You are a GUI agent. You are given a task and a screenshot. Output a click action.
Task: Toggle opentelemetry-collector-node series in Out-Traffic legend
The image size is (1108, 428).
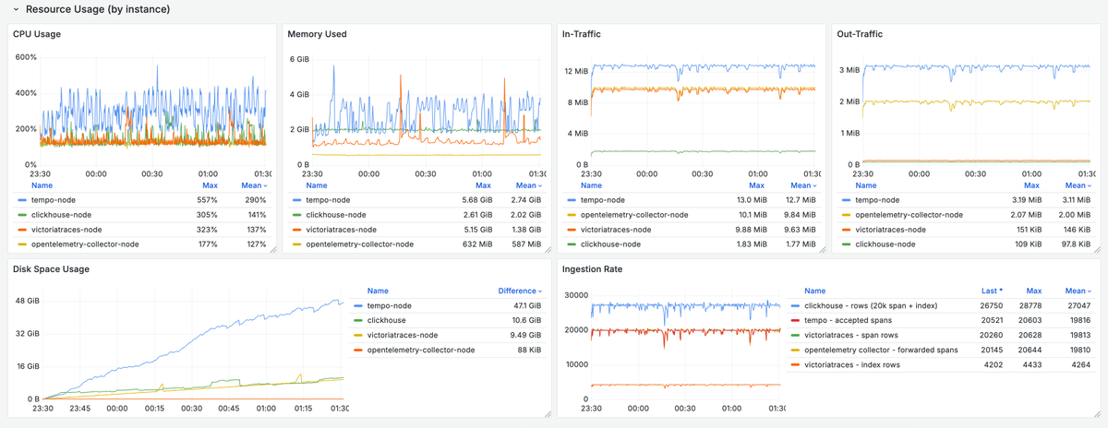click(x=909, y=214)
